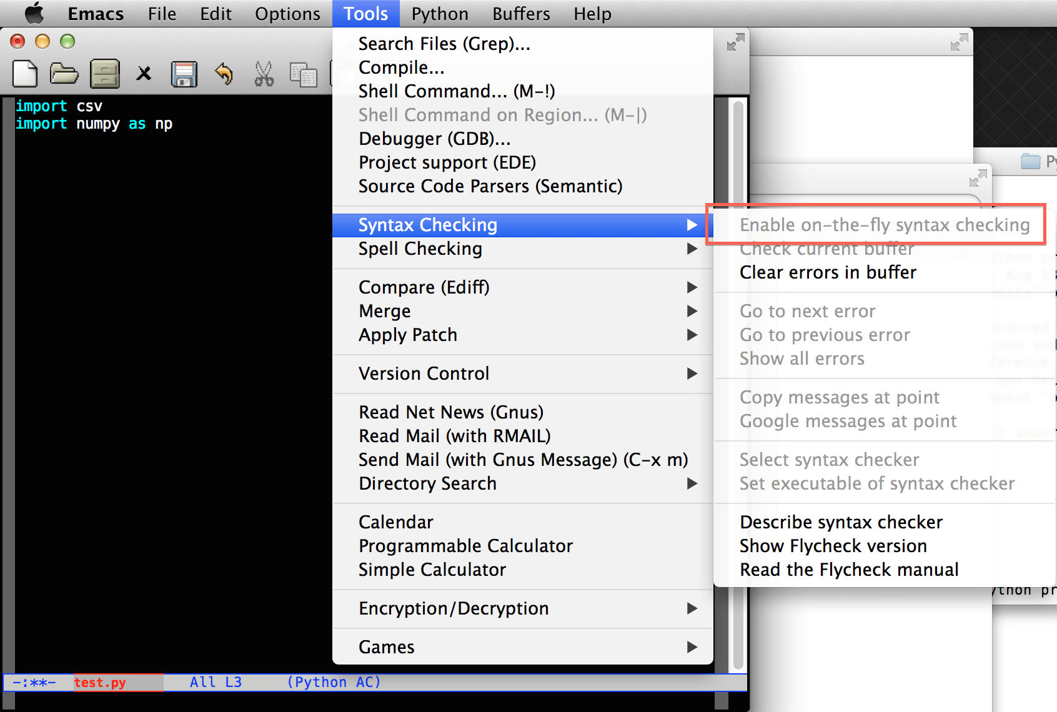Viewport: 1057px width, 712px height.
Task: Click the Kill Buffer X icon
Action: pyautogui.click(x=144, y=74)
